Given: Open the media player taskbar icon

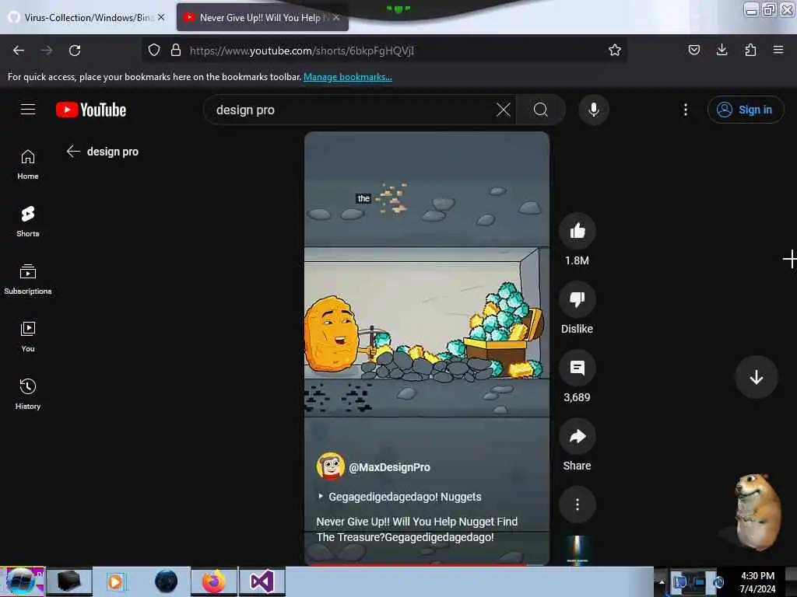Looking at the screenshot, I should coord(116,581).
